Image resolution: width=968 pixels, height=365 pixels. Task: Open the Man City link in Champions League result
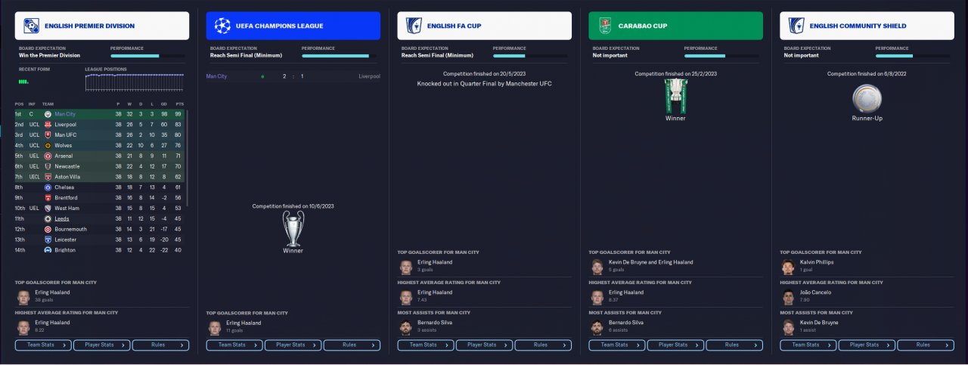216,76
